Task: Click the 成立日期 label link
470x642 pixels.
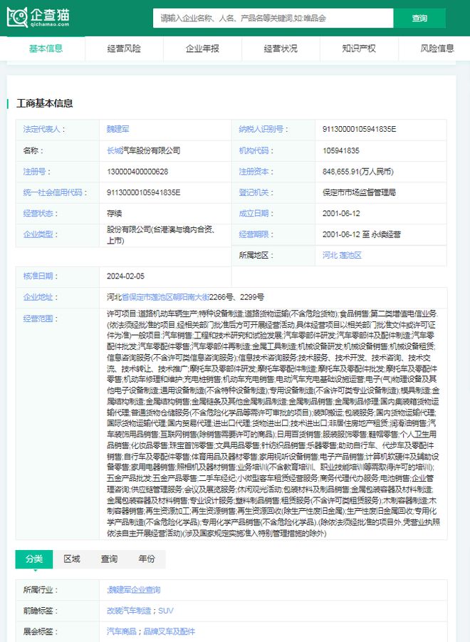Action: (x=254, y=213)
